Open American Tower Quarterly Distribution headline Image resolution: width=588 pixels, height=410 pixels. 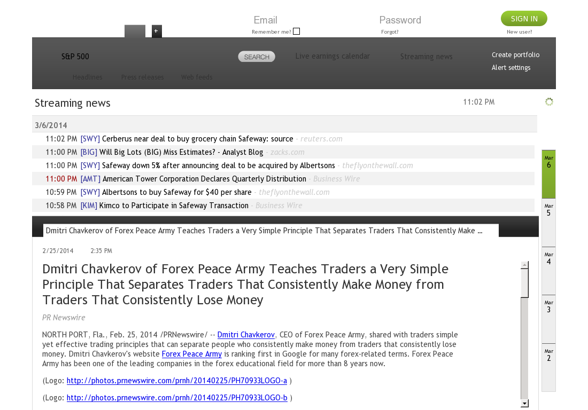point(204,179)
